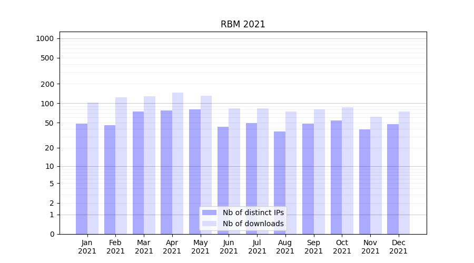Click the Jun 2021 x-axis label
The width and height of the screenshot is (474, 263).
click(x=229, y=247)
